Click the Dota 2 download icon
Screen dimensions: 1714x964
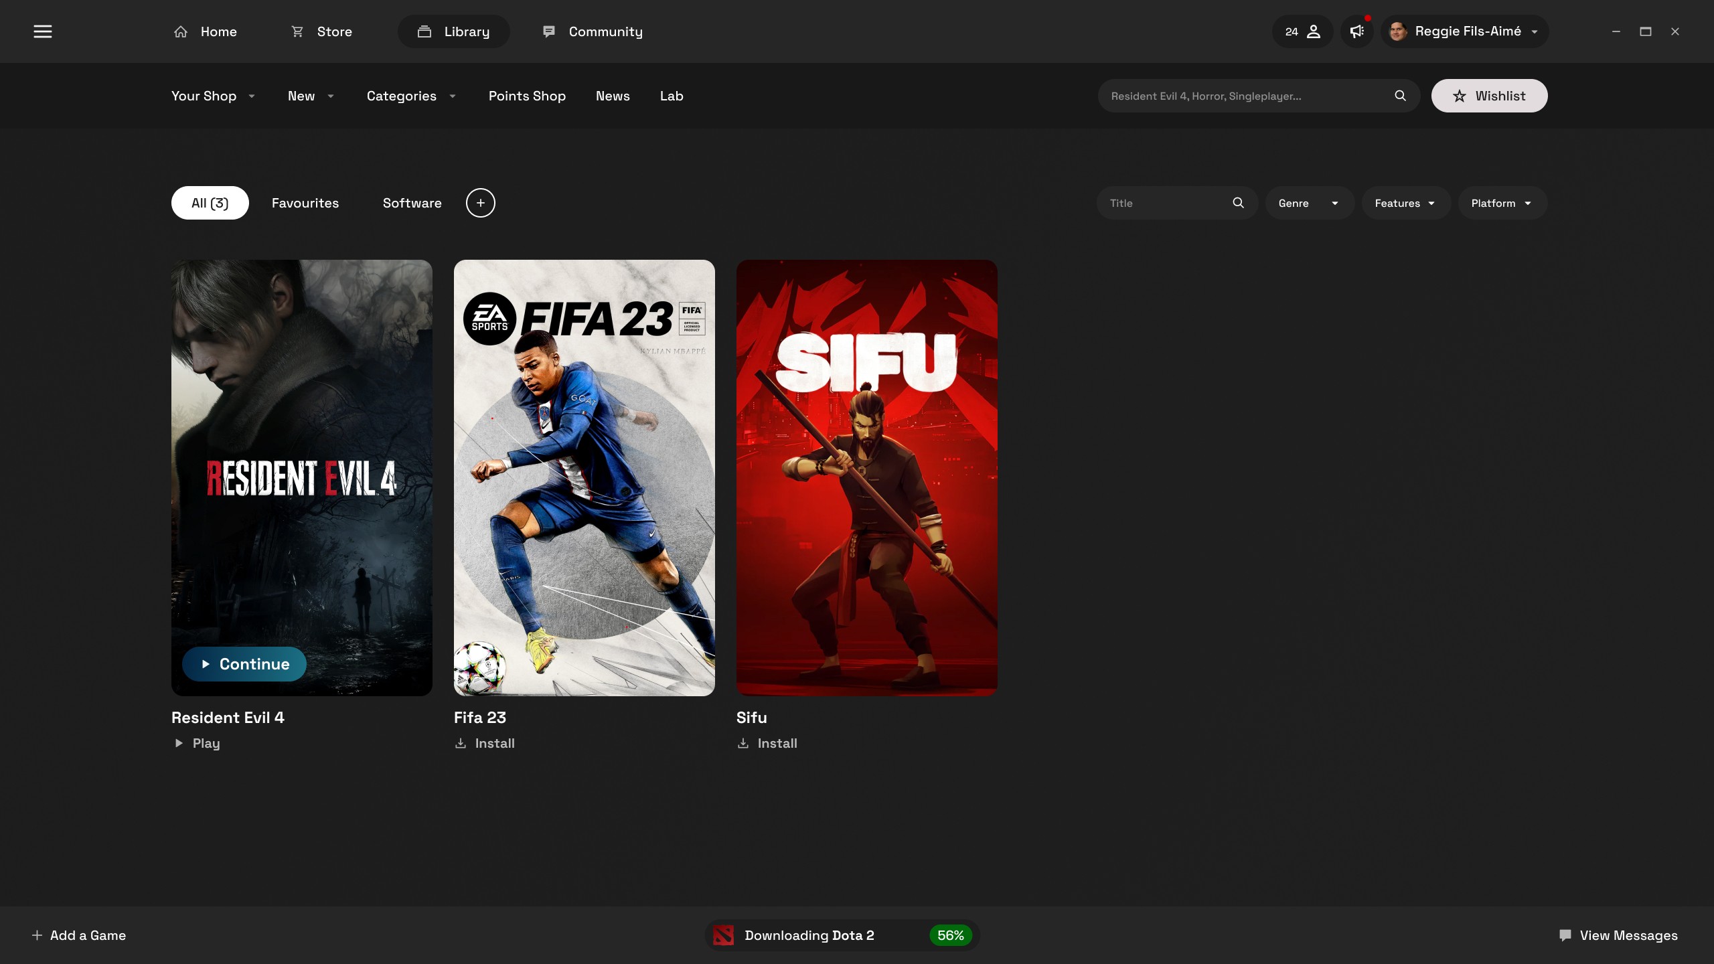723,935
